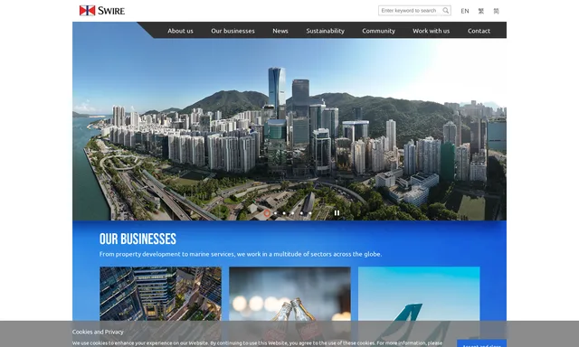
Task: Open the Community menu
Action: 378,31
